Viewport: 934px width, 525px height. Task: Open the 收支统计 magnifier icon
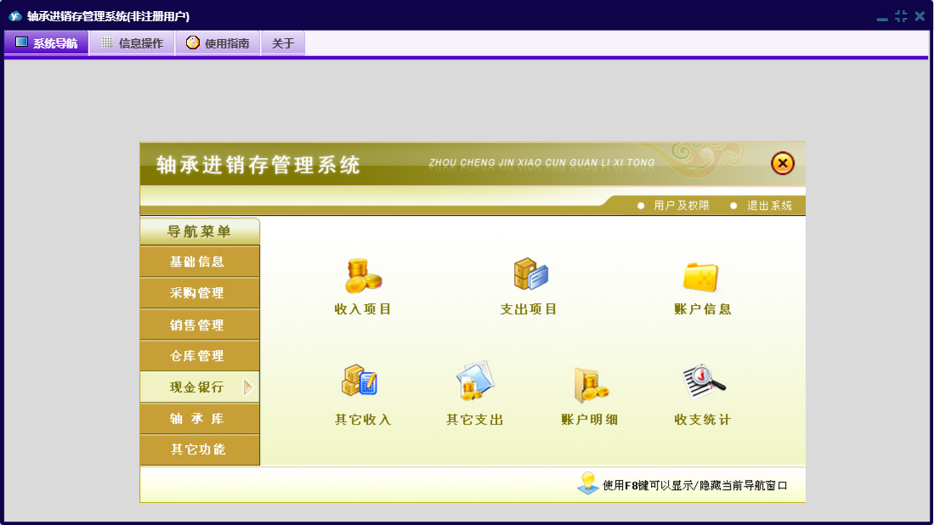tap(704, 382)
